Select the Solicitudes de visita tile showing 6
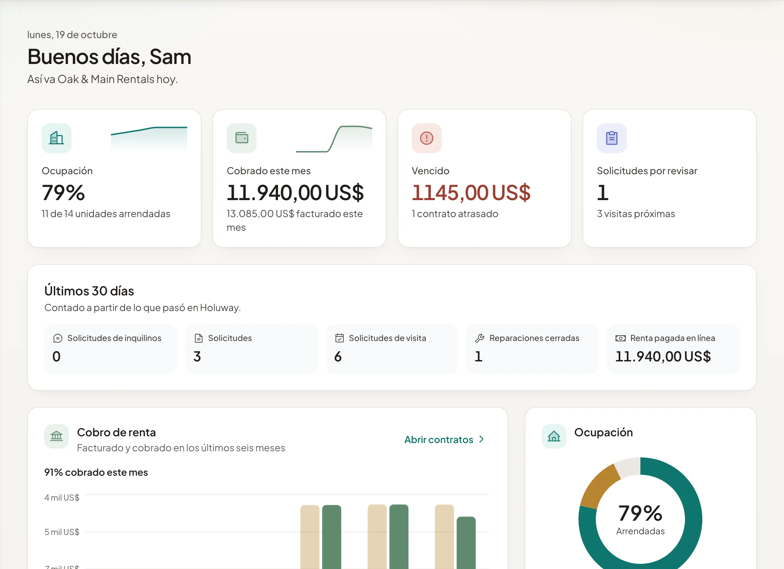The height and width of the screenshot is (569, 784). pos(392,349)
